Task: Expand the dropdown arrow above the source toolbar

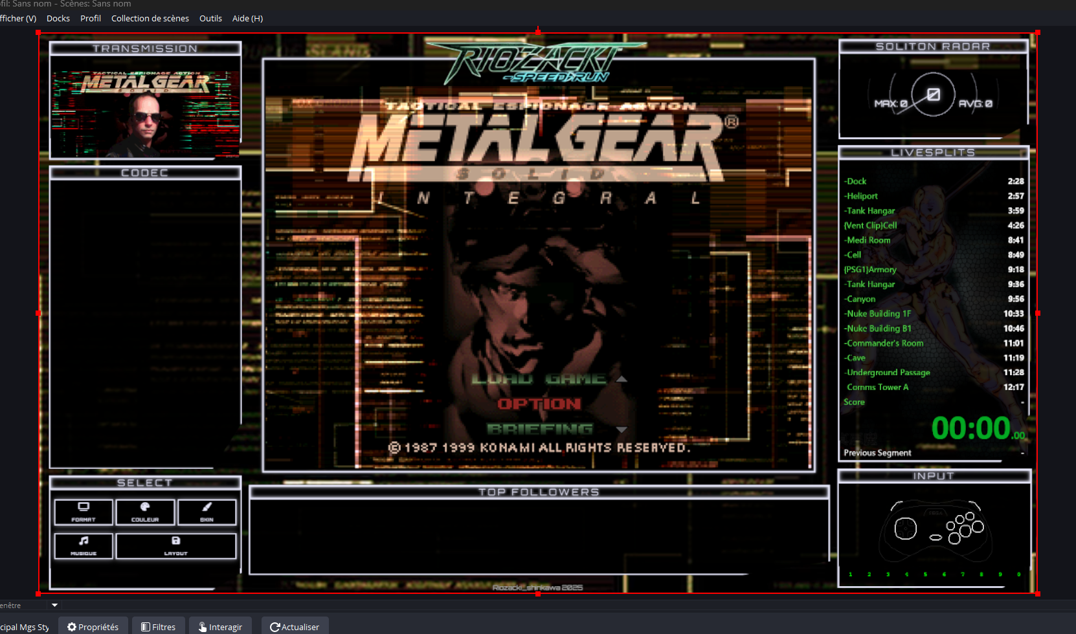Action: click(54, 606)
